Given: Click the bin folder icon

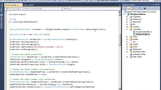Looking at the screenshot, I should click(131, 24).
